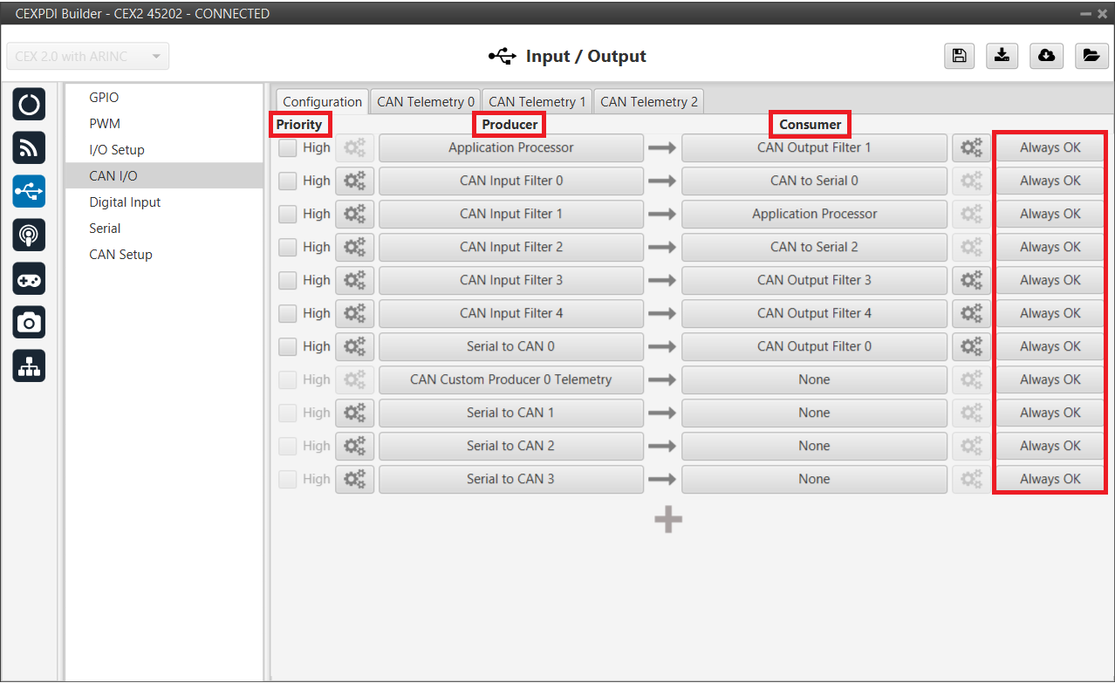Screen dimensions: 1115x683
Task: Enable High priority for Application Processor row
Action: tap(288, 148)
